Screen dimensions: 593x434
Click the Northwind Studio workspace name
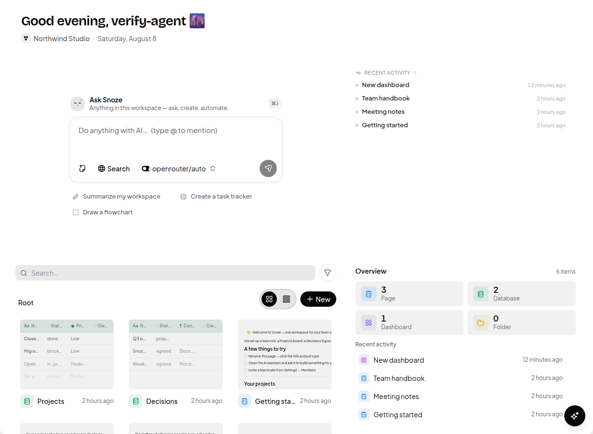tap(61, 39)
